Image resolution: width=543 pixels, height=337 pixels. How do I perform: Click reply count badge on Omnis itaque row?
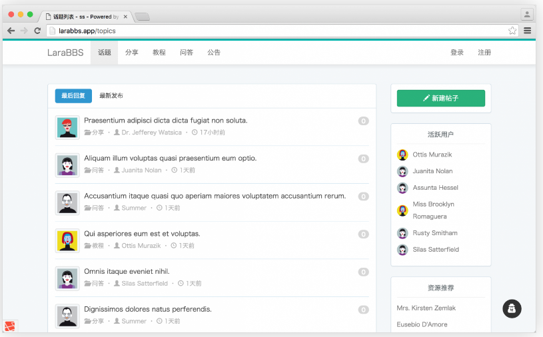pyautogui.click(x=363, y=272)
